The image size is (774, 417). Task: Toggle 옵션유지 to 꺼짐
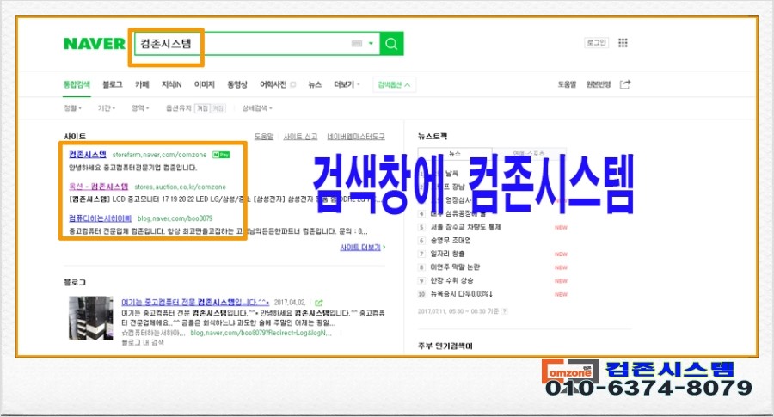click(x=218, y=108)
